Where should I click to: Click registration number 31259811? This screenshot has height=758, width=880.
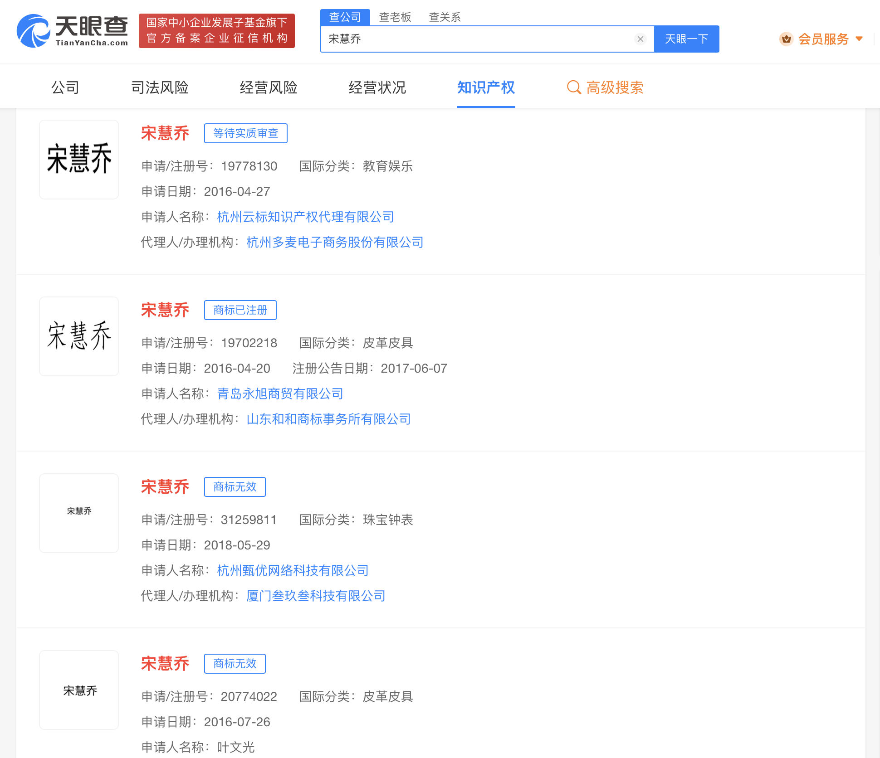pos(249,520)
